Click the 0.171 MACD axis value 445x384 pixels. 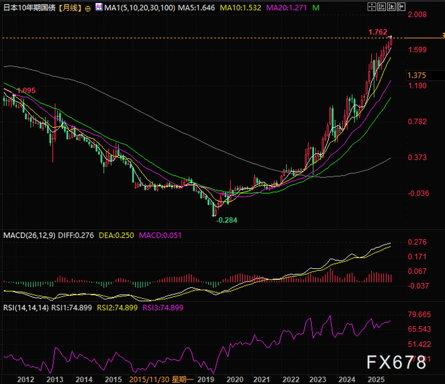click(x=417, y=257)
